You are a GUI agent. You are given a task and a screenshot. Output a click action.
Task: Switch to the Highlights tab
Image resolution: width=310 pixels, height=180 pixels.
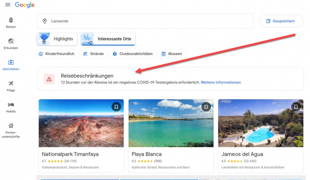(57, 39)
